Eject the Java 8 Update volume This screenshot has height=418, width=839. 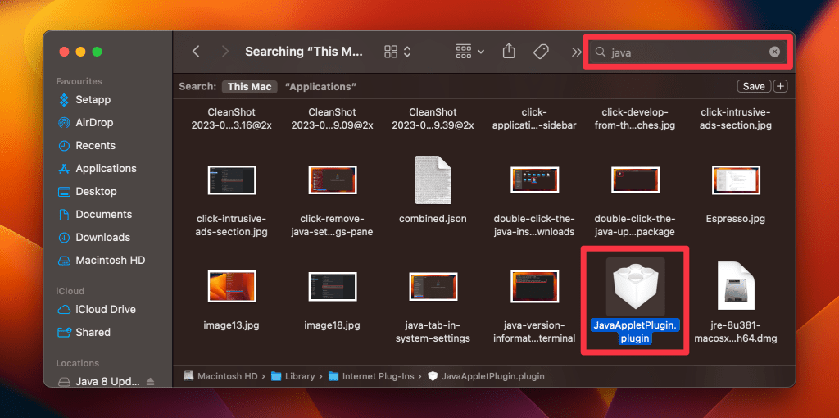pos(151,382)
